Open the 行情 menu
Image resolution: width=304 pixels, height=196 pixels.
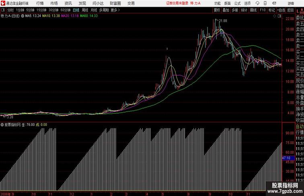[x=40, y=3]
